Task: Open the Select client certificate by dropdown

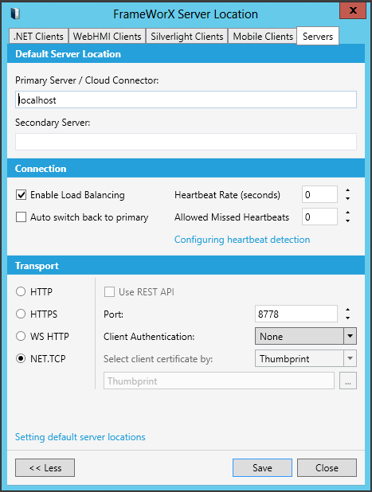Action: coord(306,358)
